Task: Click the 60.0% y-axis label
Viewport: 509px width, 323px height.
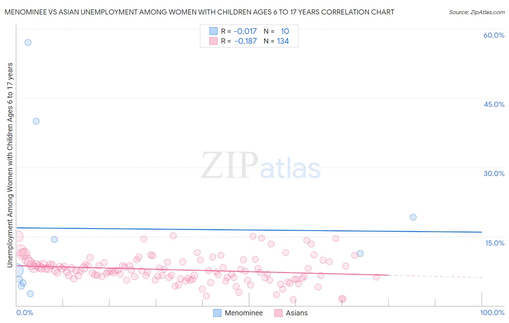Action: pyautogui.click(x=494, y=35)
